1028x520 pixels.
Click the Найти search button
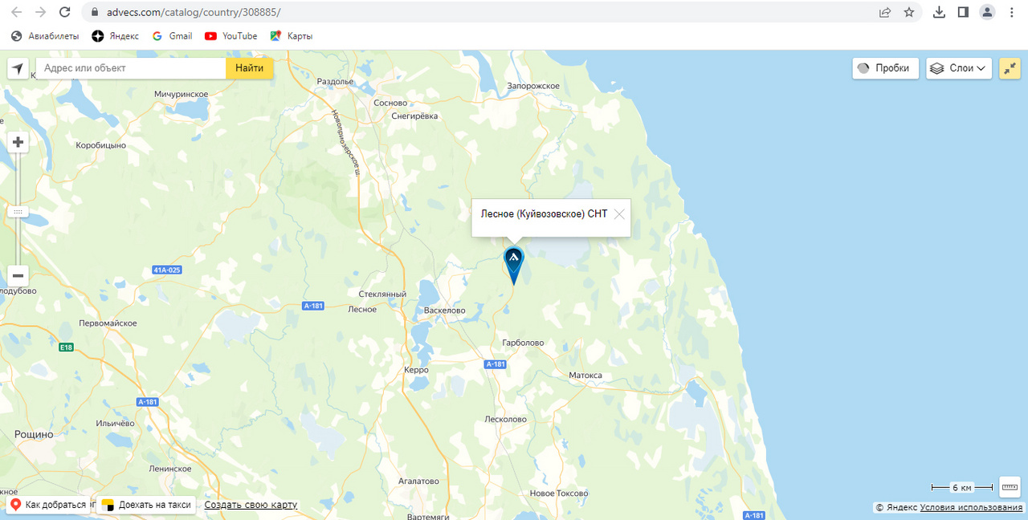(x=250, y=68)
